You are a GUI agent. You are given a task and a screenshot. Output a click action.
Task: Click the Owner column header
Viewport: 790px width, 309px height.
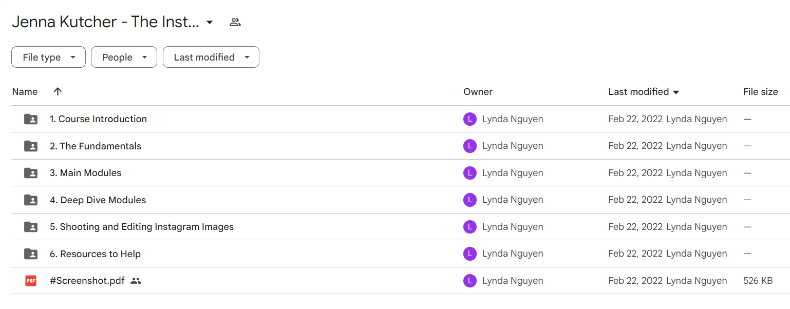pyautogui.click(x=478, y=92)
